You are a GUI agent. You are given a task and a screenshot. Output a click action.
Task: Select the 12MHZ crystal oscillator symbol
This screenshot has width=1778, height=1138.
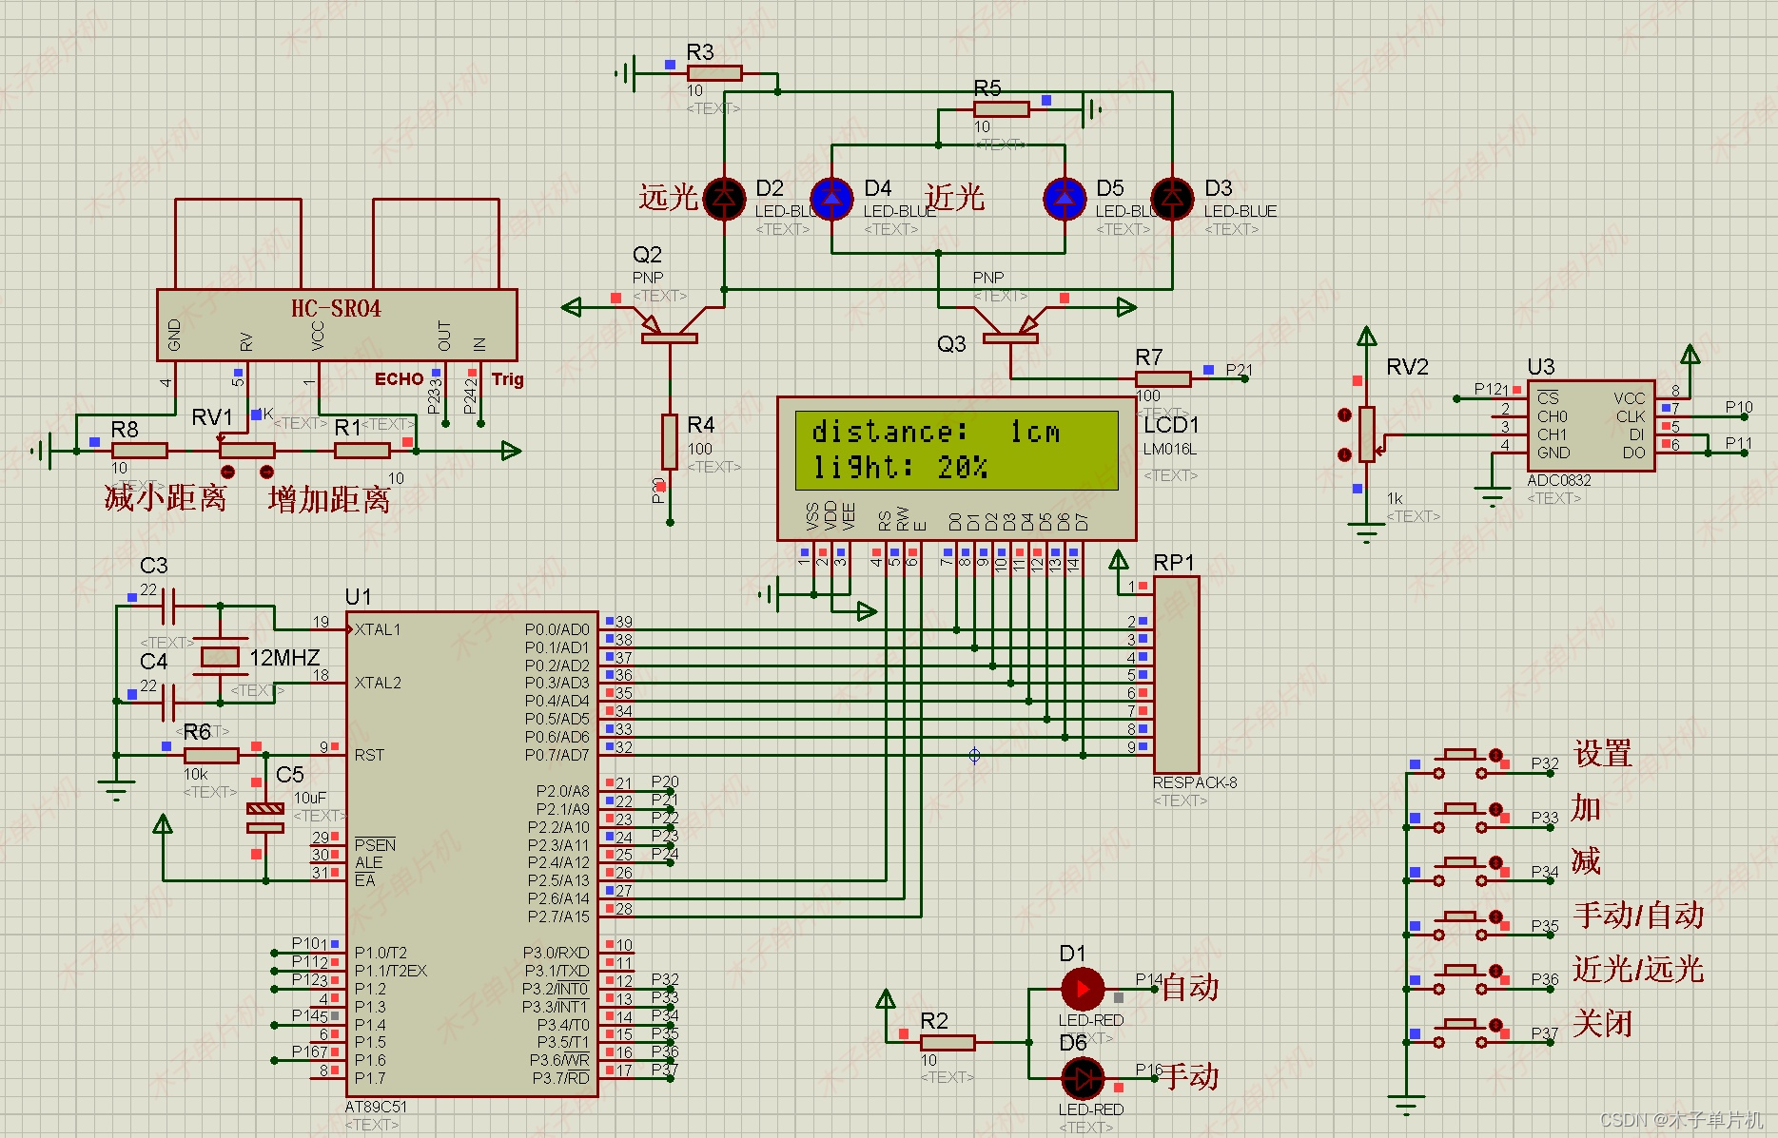click(220, 657)
